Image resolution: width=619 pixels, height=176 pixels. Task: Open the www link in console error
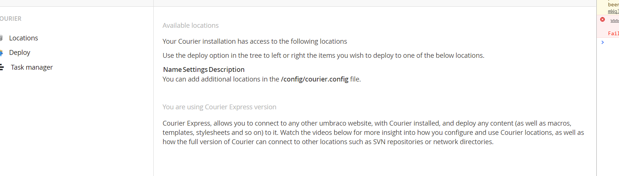(x=615, y=20)
